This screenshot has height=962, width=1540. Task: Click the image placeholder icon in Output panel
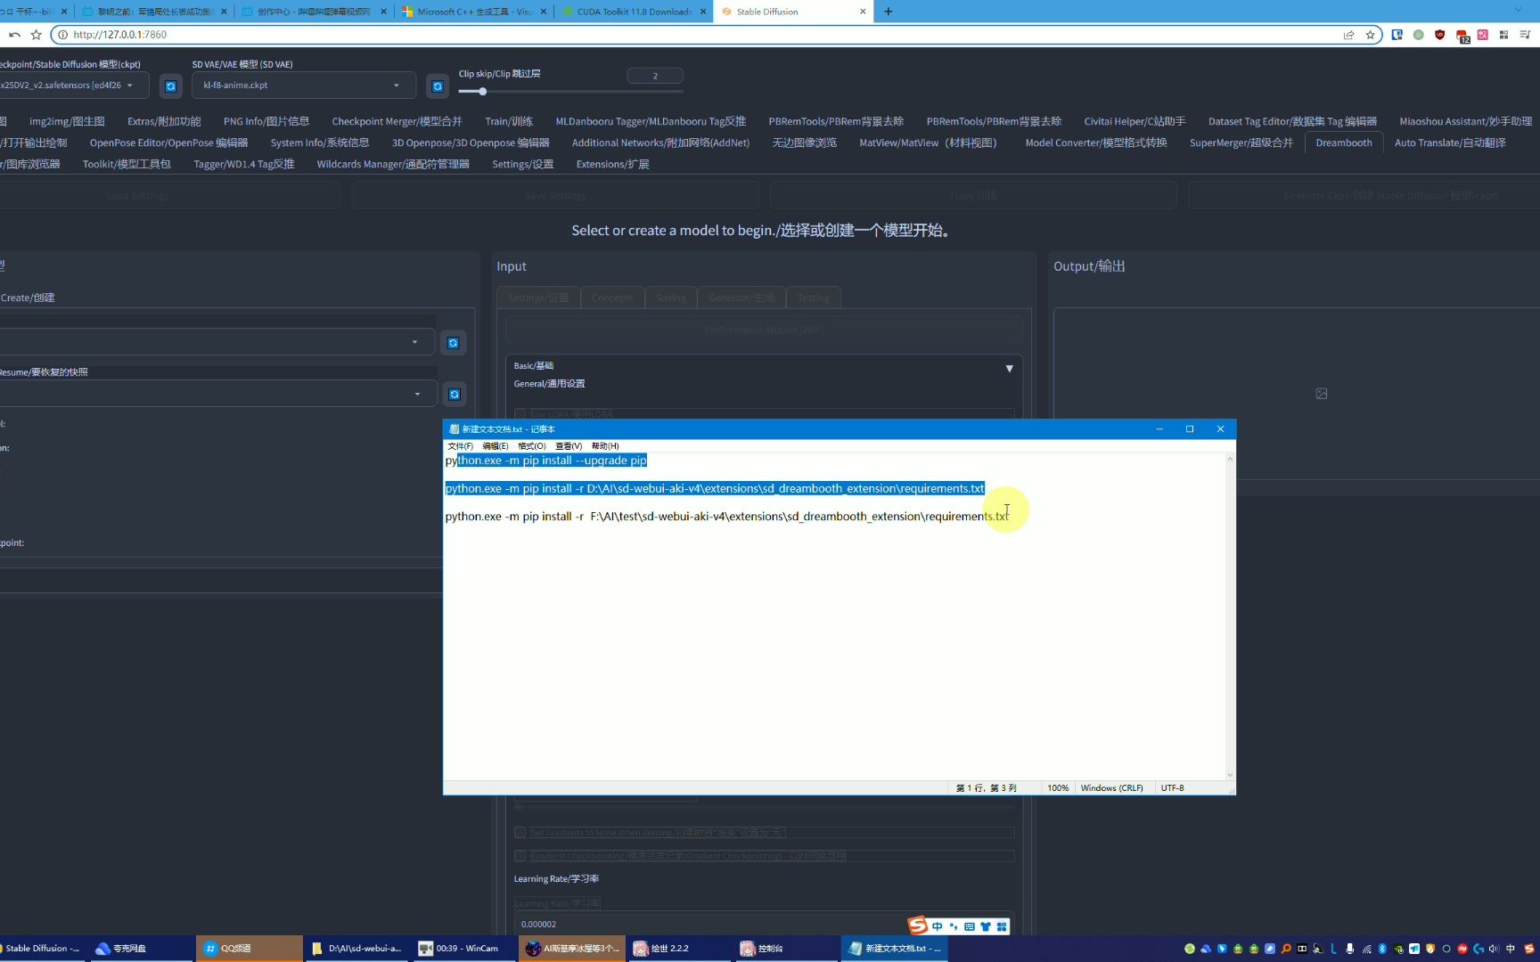[1322, 393]
